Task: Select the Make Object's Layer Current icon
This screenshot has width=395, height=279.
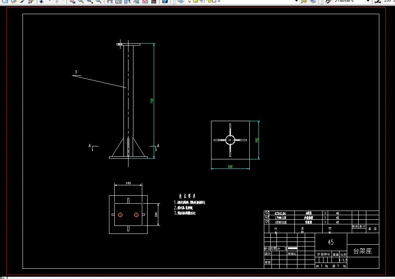Action: [304, 1]
